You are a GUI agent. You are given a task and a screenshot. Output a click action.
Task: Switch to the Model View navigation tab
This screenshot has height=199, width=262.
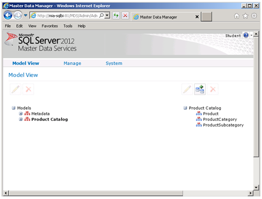[x=26, y=63]
